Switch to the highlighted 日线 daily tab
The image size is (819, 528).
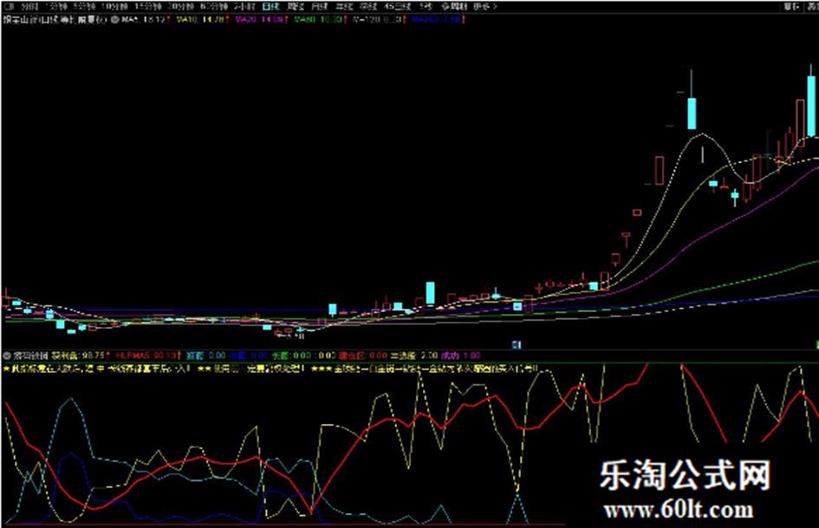click(x=270, y=6)
